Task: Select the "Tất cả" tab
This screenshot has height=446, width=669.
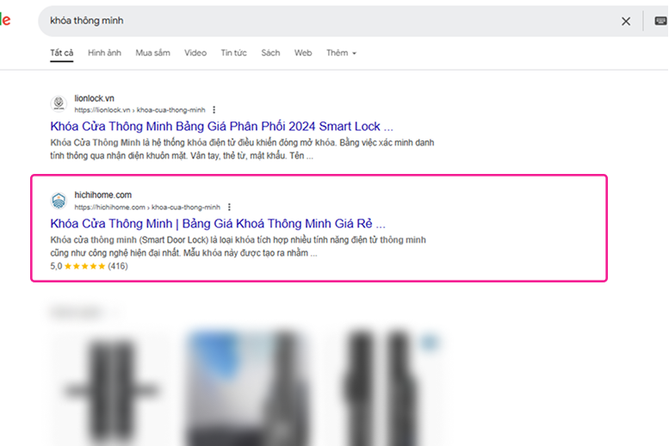Action: point(61,53)
